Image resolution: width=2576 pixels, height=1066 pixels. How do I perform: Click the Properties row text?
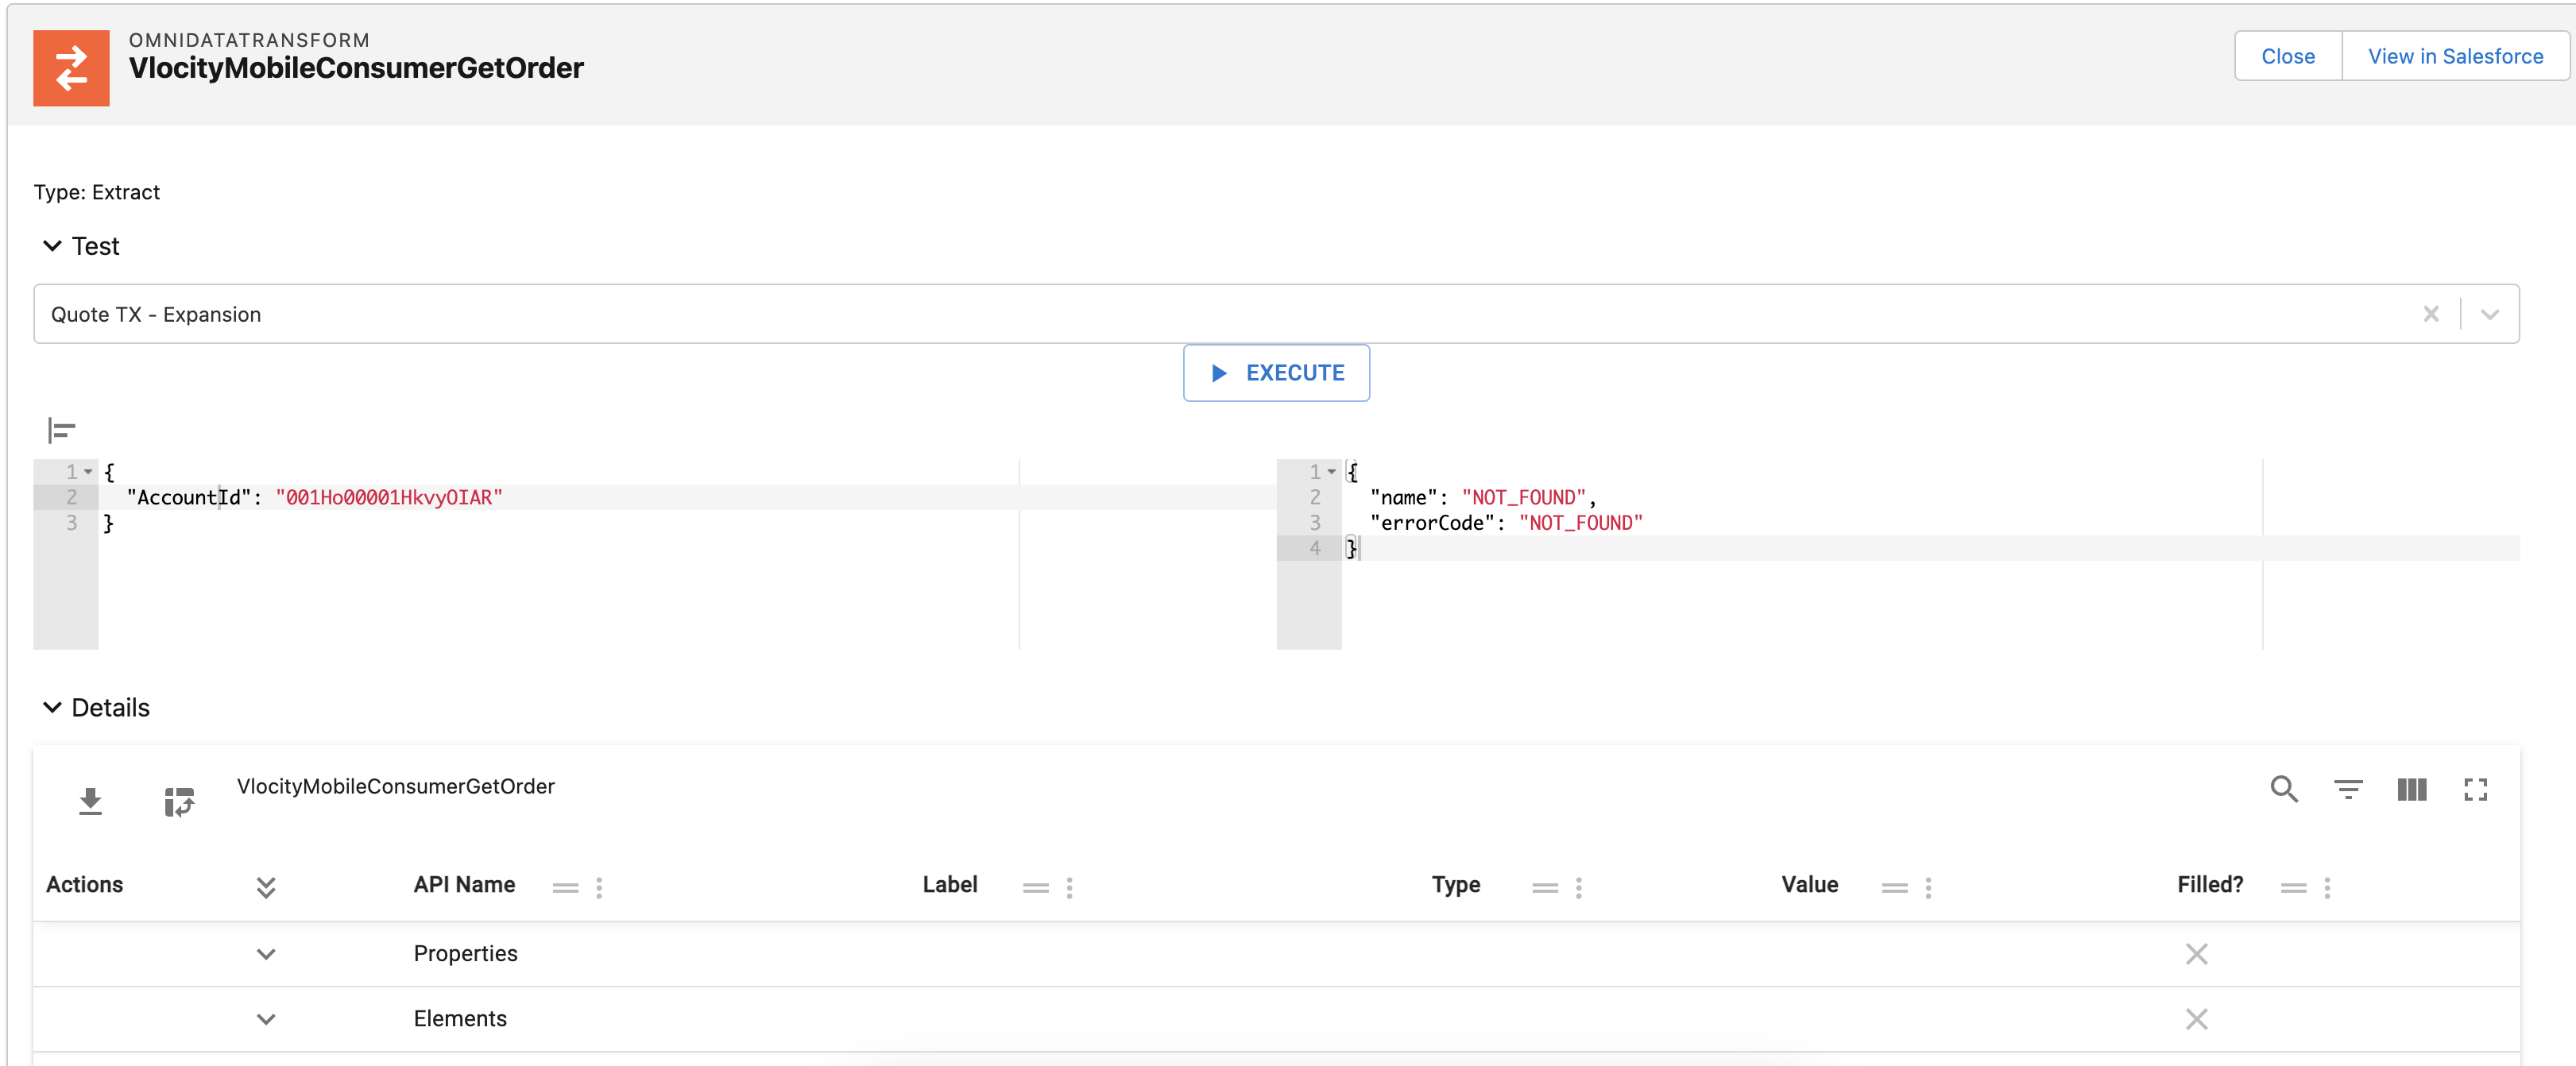465,954
